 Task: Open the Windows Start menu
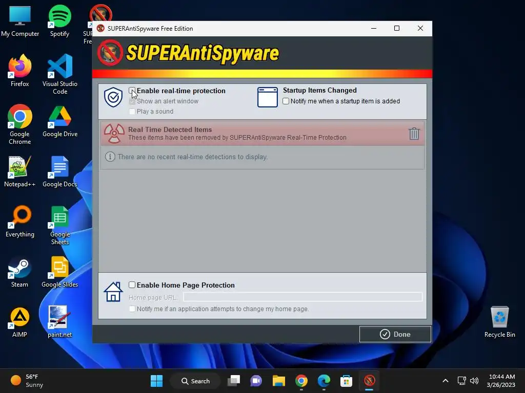coord(156,381)
